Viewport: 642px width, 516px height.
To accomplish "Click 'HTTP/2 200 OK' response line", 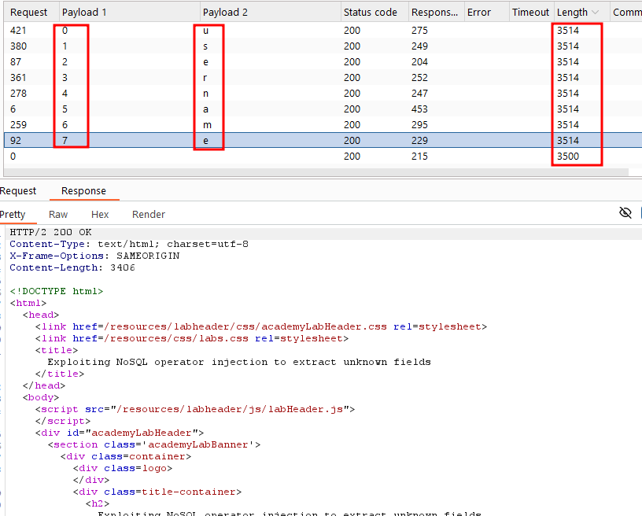I will pos(51,232).
